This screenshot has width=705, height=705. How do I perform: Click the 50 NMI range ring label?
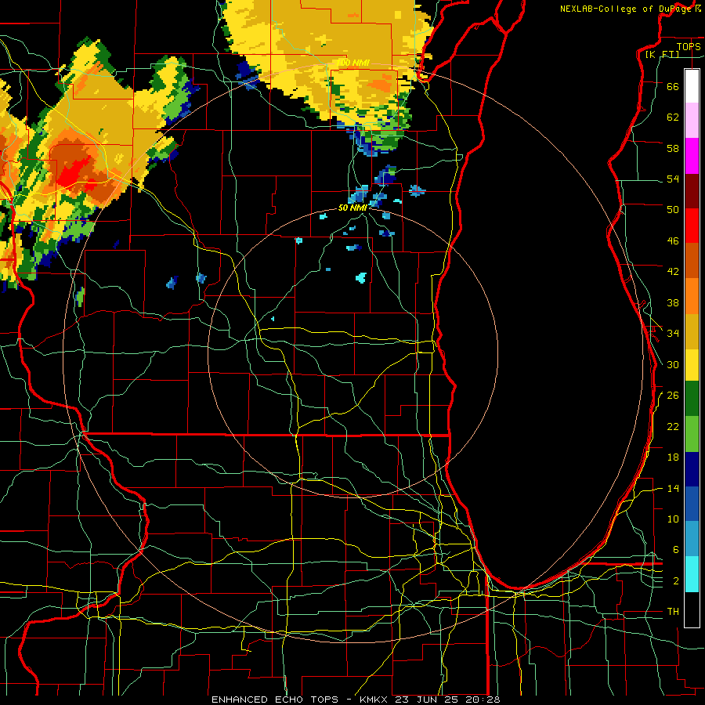pos(353,208)
